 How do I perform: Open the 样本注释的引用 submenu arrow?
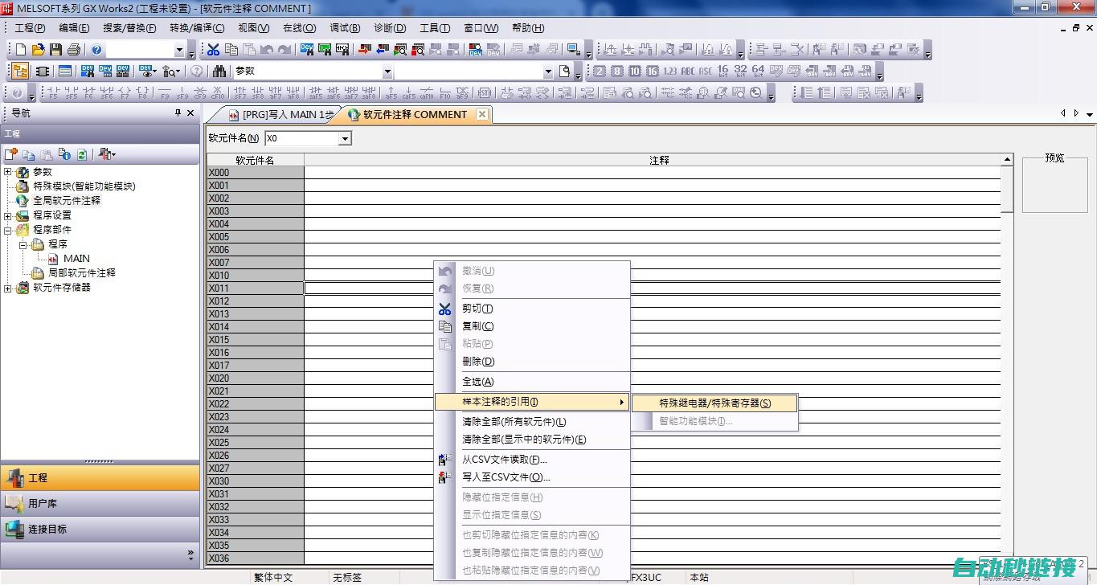click(621, 402)
